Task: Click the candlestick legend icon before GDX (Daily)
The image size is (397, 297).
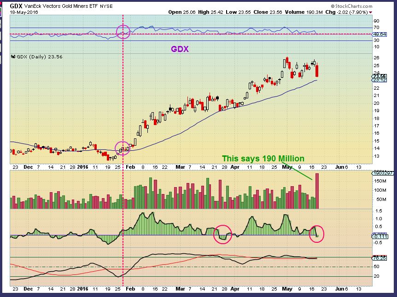Action: (x=13, y=57)
